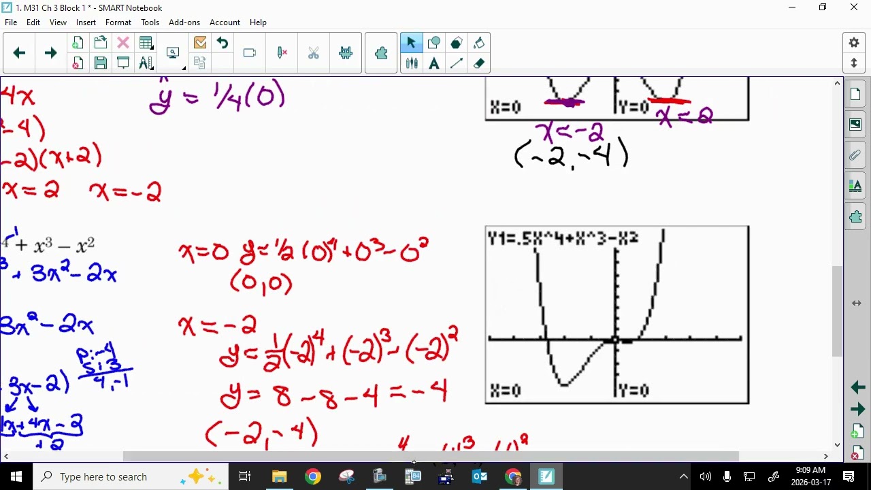
Task: Open add-ons with toolbar puzzle piece
Action: coord(381,53)
